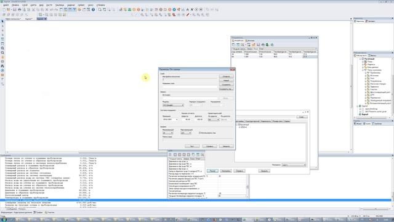The width and height of the screenshot is (394, 222).
Task: Click the Delete X icon in main toolbar
Action: coord(47,10)
